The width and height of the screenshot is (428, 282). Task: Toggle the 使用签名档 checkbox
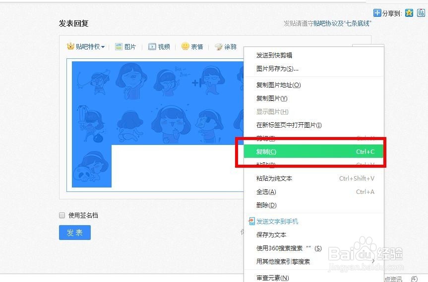click(62, 215)
